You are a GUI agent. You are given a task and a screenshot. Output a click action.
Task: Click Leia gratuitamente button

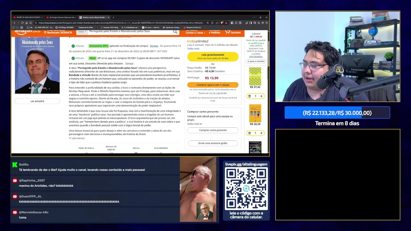213,56
